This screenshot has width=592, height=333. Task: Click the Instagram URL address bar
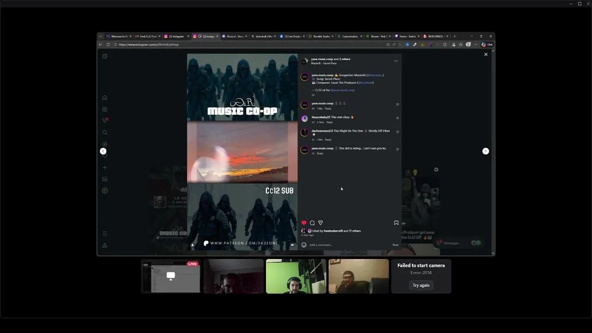tap(250, 44)
